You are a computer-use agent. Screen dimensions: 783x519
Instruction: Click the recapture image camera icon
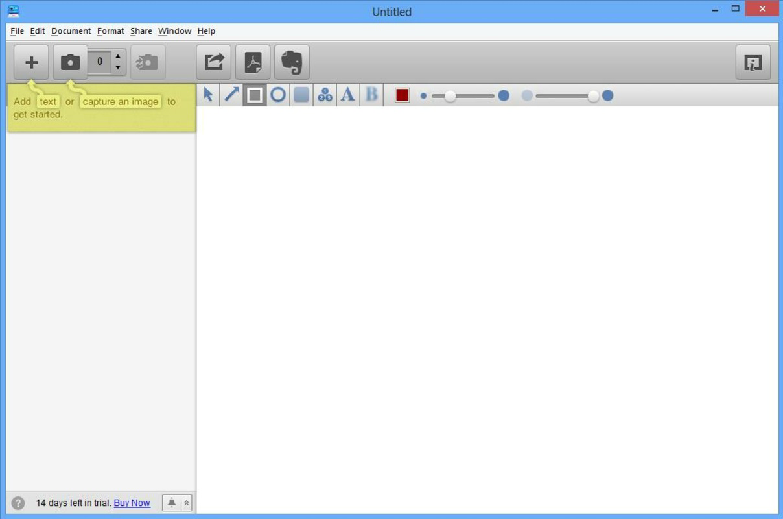(x=148, y=62)
